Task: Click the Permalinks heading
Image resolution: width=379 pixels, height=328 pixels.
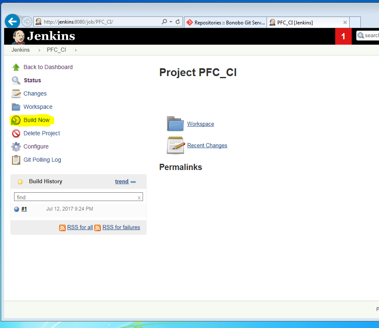Action: click(181, 167)
